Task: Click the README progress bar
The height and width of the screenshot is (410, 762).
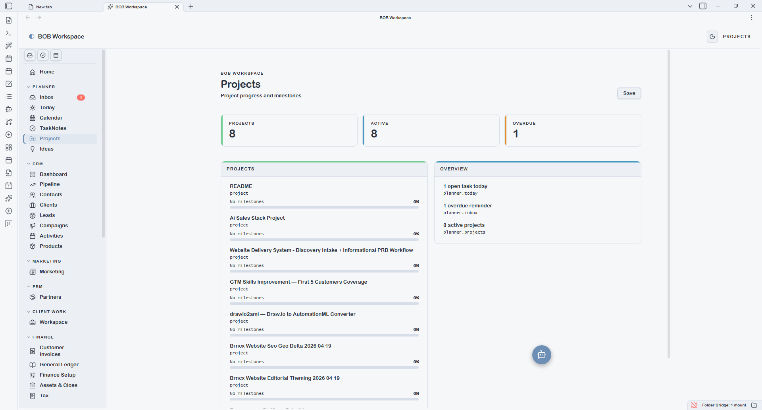Action: [x=324, y=207]
